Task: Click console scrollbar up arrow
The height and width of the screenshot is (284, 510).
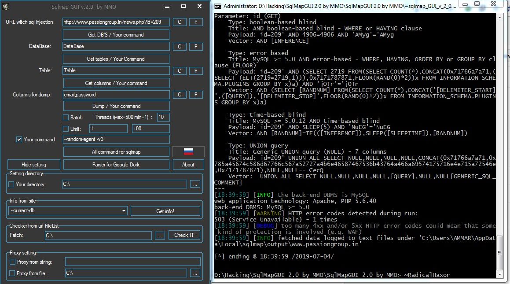Action: pyautogui.click(x=499, y=17)
